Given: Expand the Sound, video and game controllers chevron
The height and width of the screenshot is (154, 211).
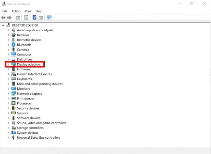Looking at the screenshot, I should tap(8, 123).
